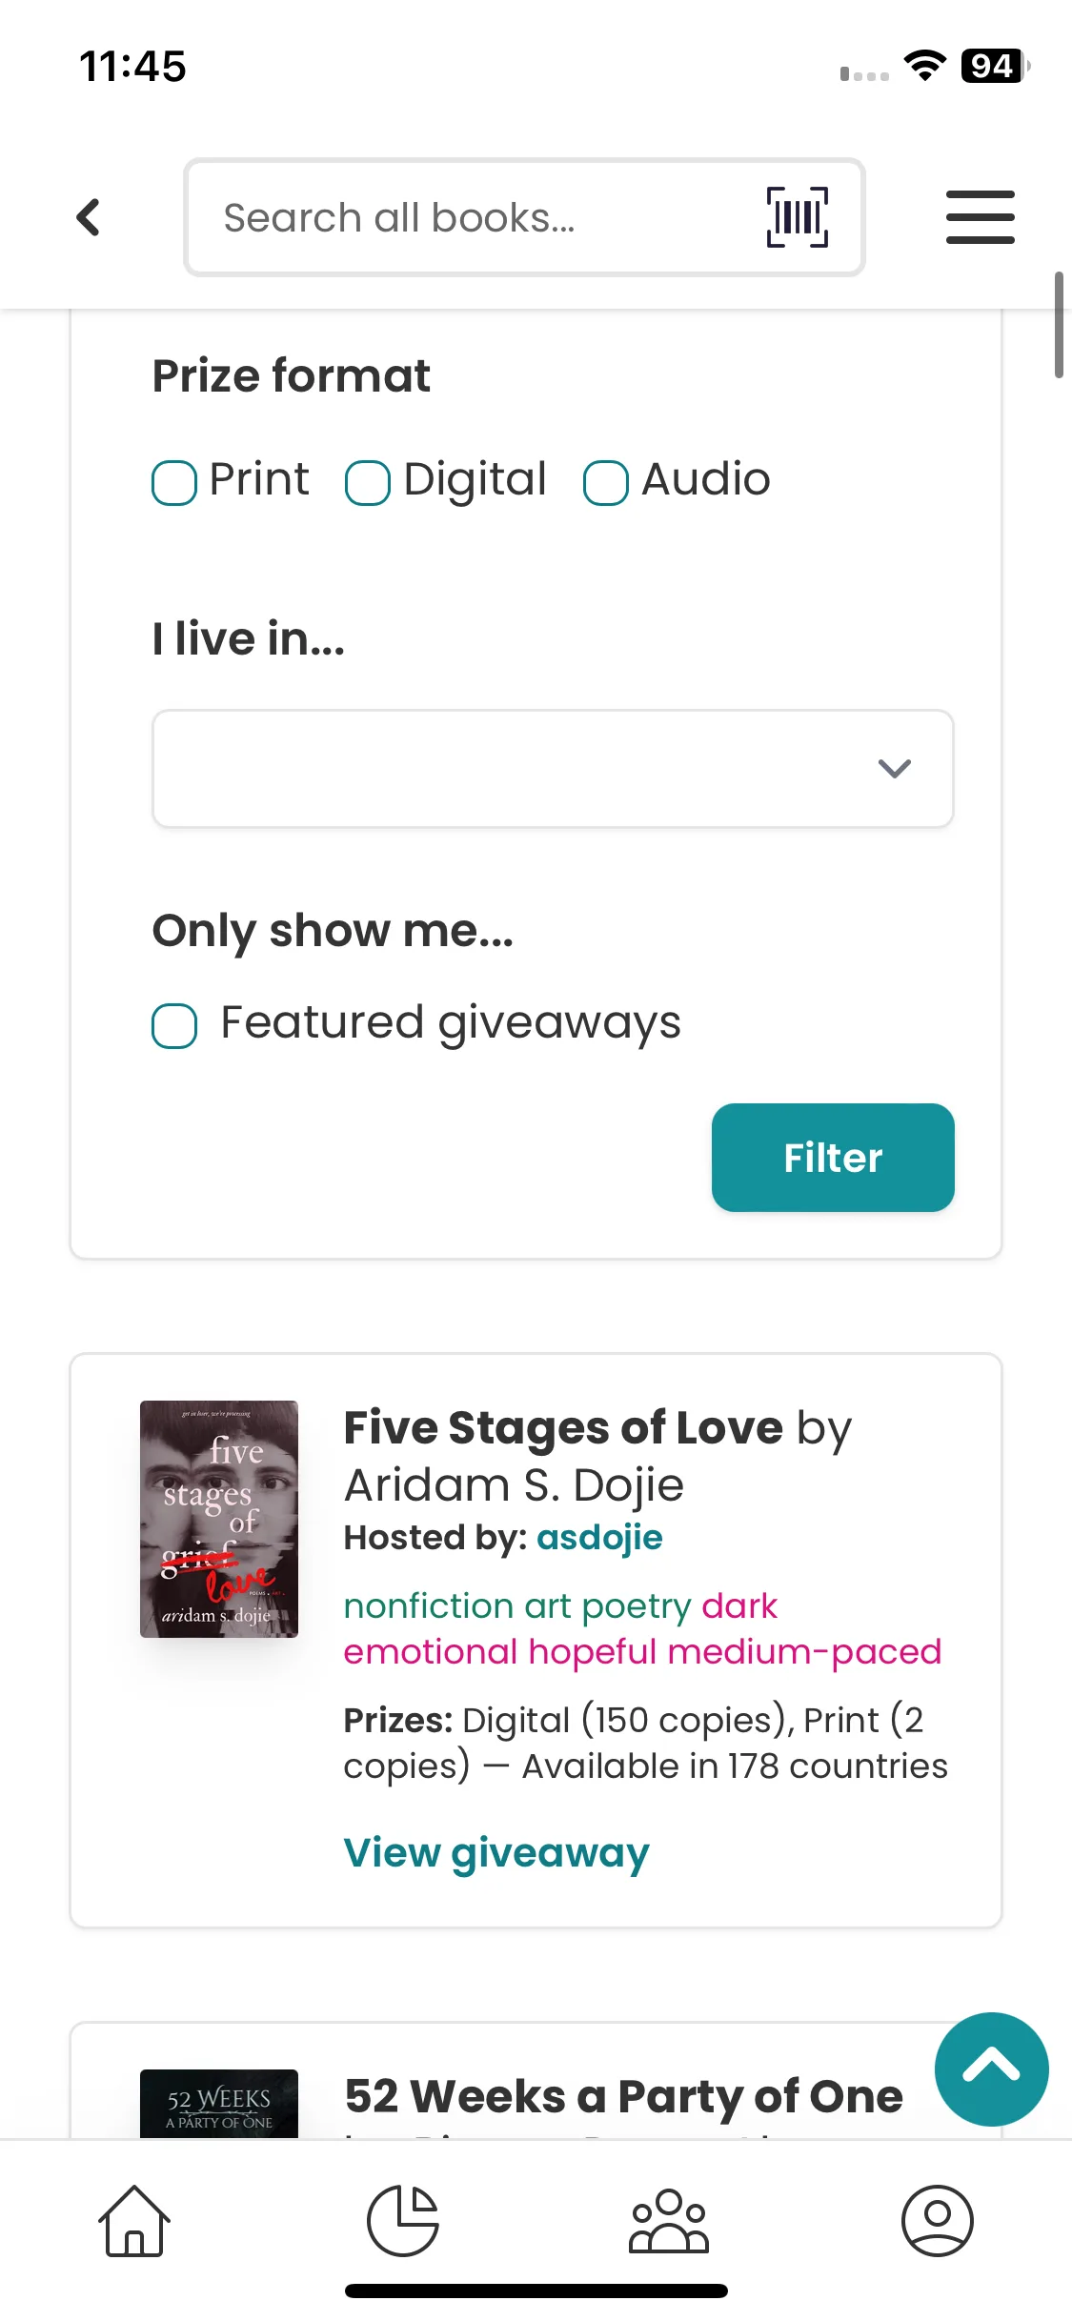Viewport: 1072px width, 2321px height.
Task: Go to Home tab icon
Action: 134,2221
